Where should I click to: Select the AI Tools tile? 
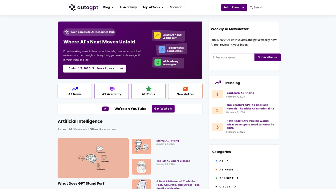149,91
